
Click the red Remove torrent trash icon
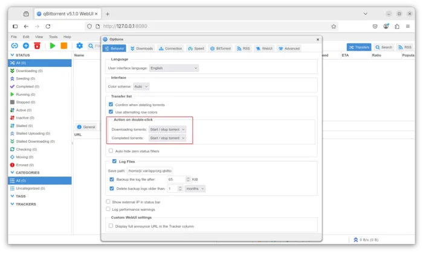37,46
